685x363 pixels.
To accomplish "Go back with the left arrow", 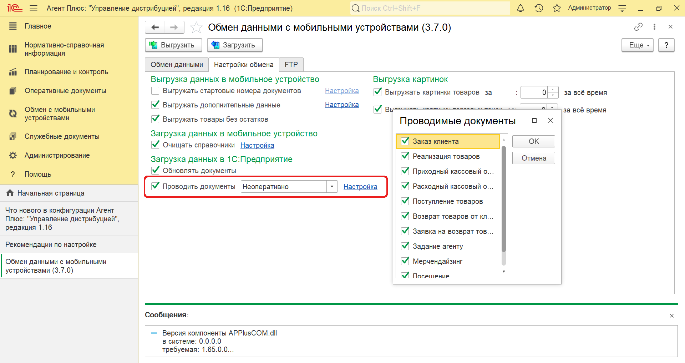I will [x=155, y=27].
